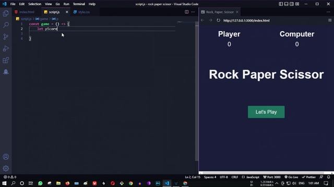Open Windows taskbar search
This screenshot has height=187, width=334.
tap(13, 183)
